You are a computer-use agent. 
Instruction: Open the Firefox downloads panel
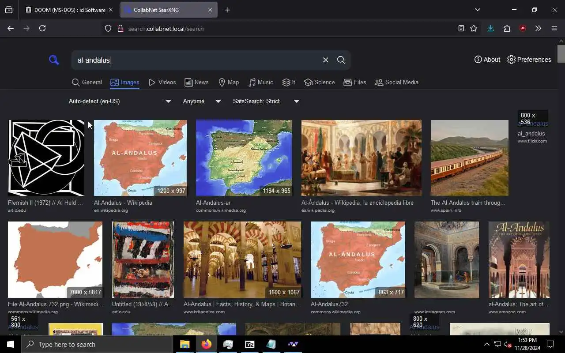click(490, 28)
